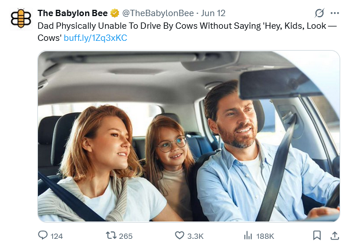Viewport: 350px width, 248px height.
Task: Like the post with heart icon
Action: tap(179, 235)
